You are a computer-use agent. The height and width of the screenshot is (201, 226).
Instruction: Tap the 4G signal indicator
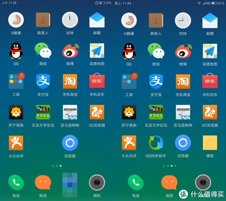tap(206, 3)
